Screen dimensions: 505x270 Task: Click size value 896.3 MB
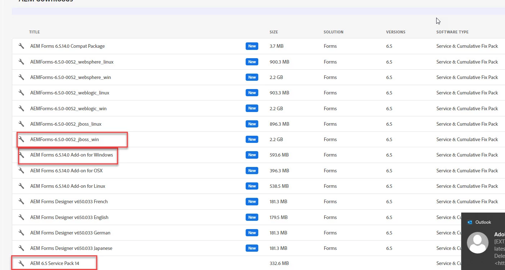[x=279, y=124]
